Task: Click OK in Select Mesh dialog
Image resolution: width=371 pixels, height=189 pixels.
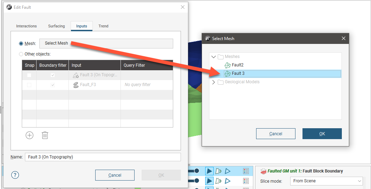Action: point(322,133)
